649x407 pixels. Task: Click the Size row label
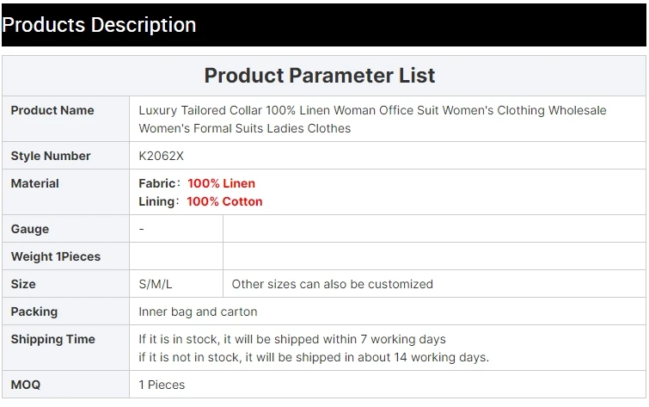tap(23, 284)
